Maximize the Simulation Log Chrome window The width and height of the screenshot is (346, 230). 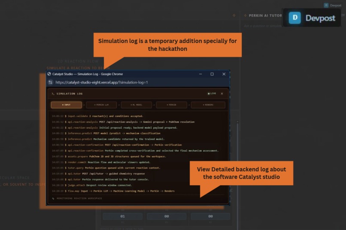tap(212, 74)
